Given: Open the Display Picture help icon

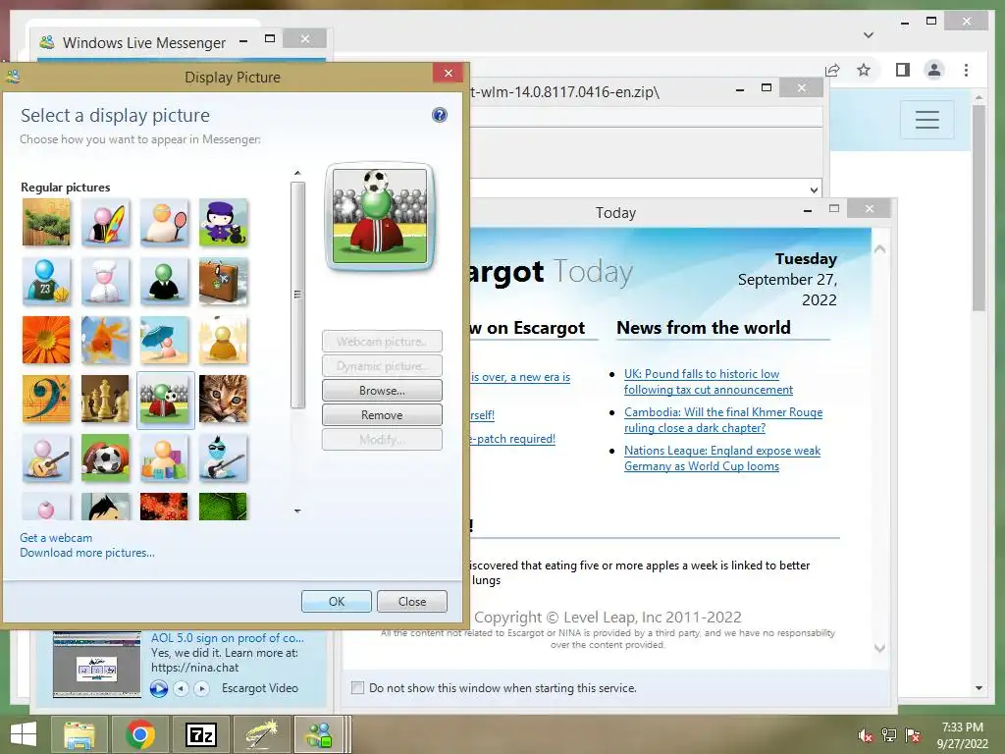Looking at the screenshot, I should coord(439,116).
